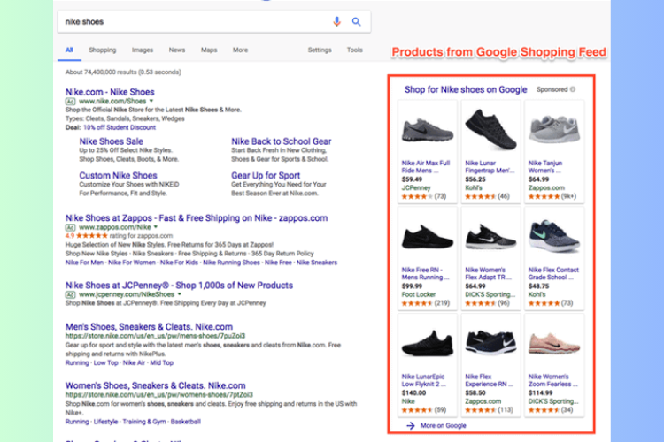Select the All results tab

coord(69,50)
